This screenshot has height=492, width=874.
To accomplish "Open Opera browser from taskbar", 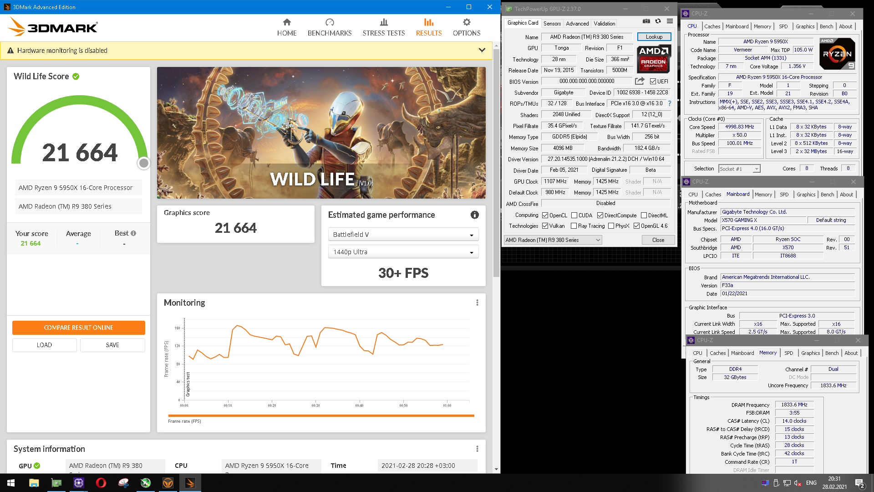I will point(101,483).
